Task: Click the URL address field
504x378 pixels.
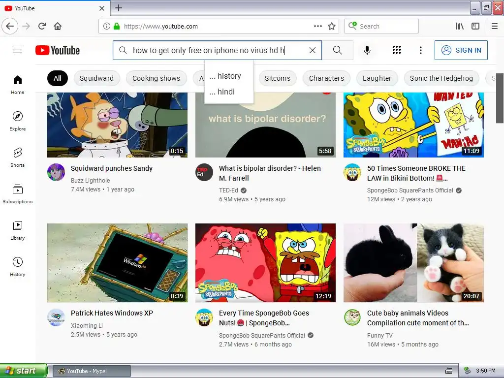Action: coord(218,27)
